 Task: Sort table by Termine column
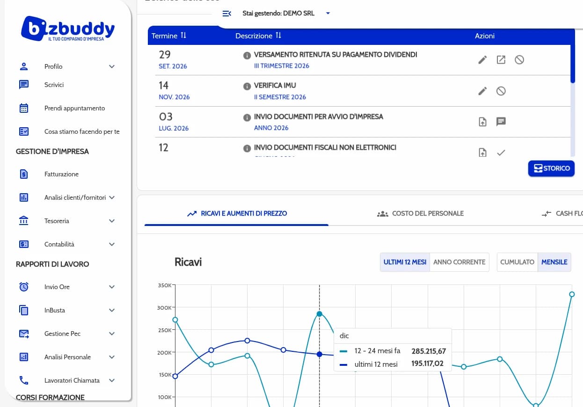pyautogui.click(x=169, y=36)
